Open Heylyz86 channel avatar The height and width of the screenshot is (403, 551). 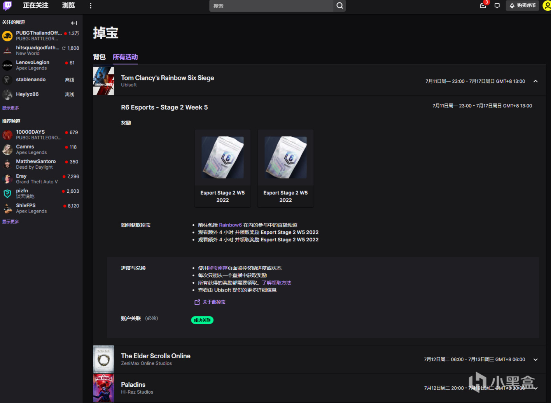coord(7,94)
